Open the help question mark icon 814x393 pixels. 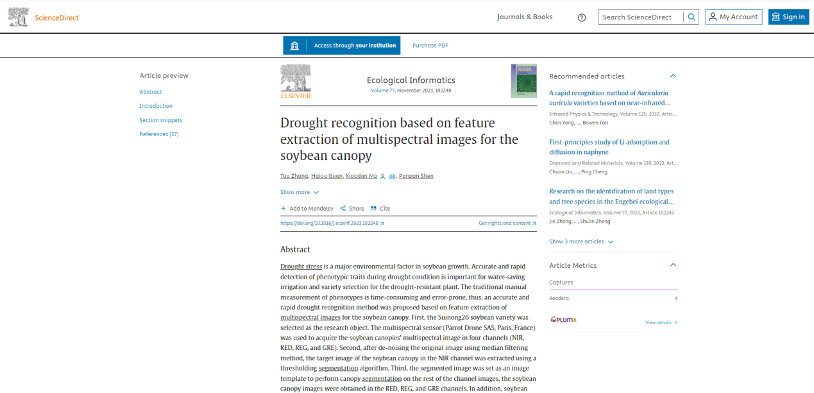[582, 17]
